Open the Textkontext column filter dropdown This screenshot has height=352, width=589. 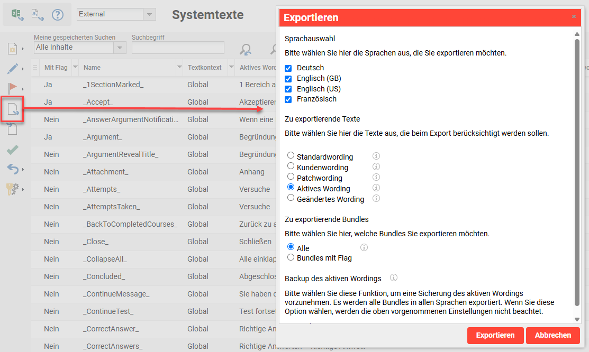(231, 67)
